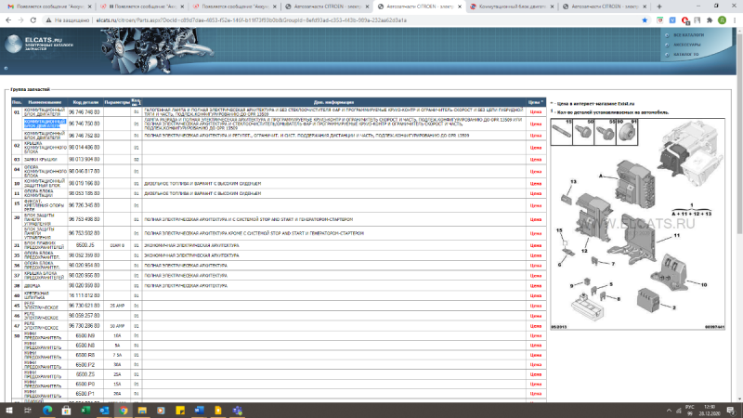This screenshot has width=743, height=418.
Task: Click part number 6500.J5 in the table
Action: point(85,244)
